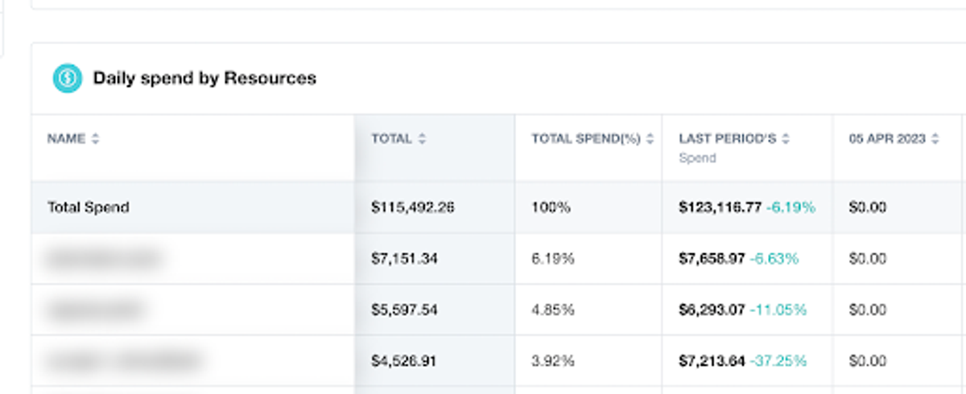Open the second blurred resource name
The image size is (966, 394).
pos(95,310)
